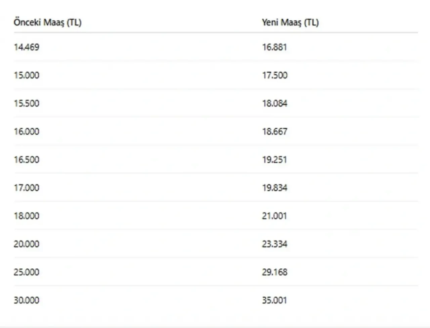Select the 35.001 new salary cell
Screen dimensions: 430x328
[274, 300]
